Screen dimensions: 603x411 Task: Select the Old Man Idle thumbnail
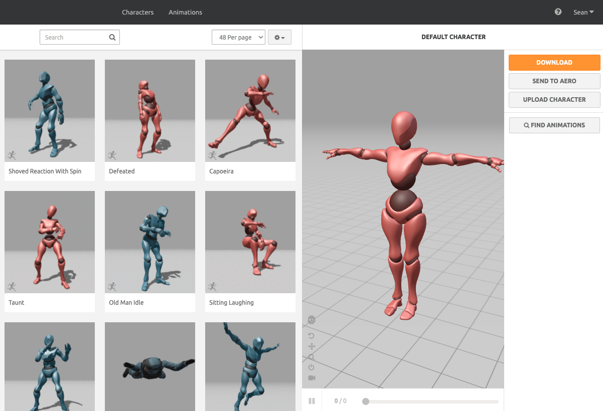(150, 242)
